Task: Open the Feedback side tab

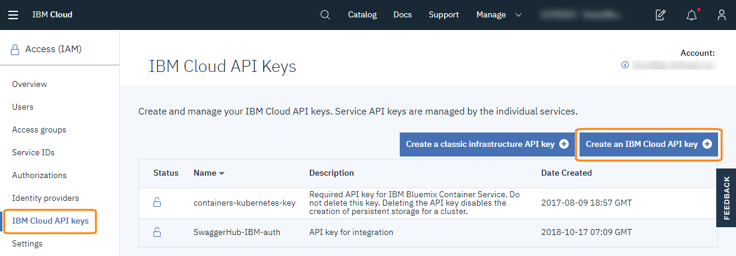Action: pos(726,197)
